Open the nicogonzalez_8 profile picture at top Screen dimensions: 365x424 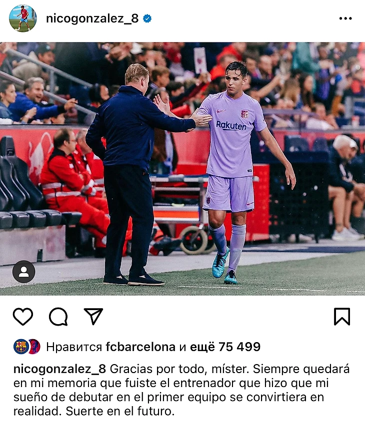coord(22,18)
